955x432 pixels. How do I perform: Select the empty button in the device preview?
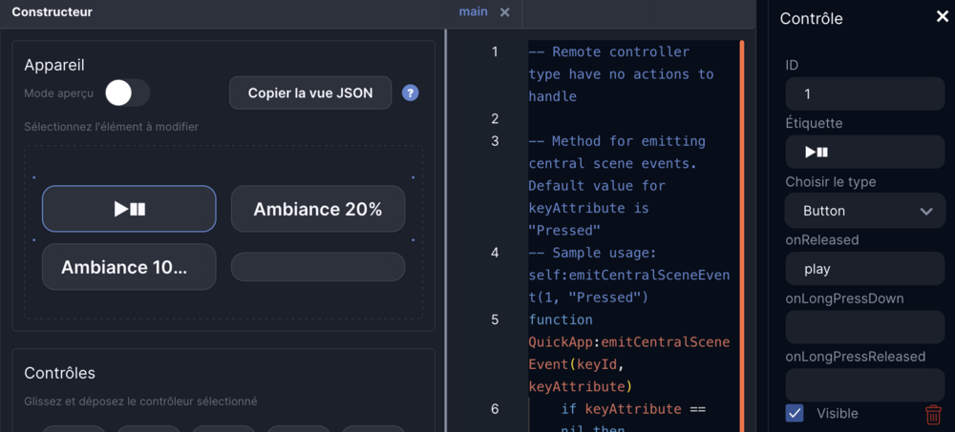[x=318, y=267]
